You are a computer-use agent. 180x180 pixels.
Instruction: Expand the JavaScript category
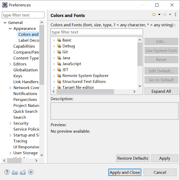click(x=54, y=64)
